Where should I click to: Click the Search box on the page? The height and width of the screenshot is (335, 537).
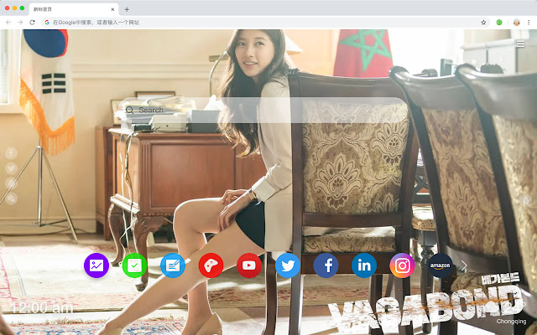pos(263,110)
